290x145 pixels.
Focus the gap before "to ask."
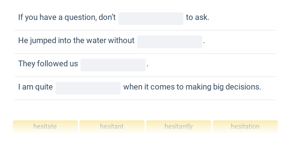click(x=151, y=19)
